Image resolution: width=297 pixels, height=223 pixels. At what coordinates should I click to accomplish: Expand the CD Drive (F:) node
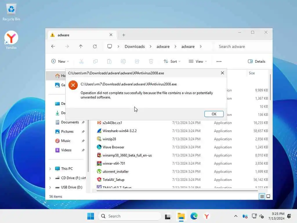tap(50, 178)
